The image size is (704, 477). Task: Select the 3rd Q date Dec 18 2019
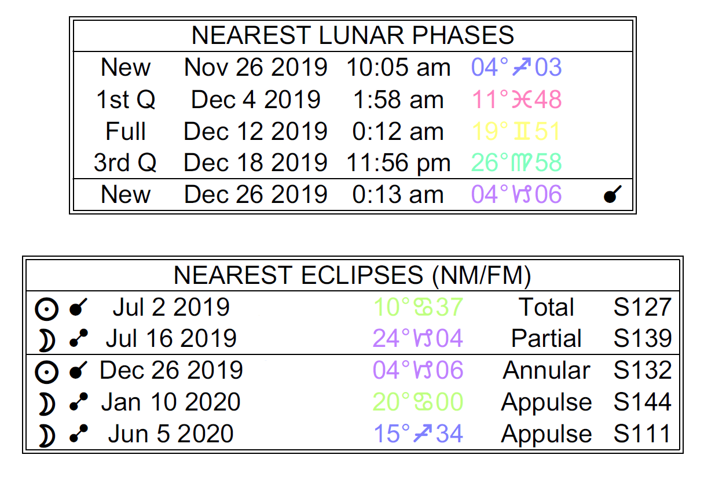click(x=255, y=164)
